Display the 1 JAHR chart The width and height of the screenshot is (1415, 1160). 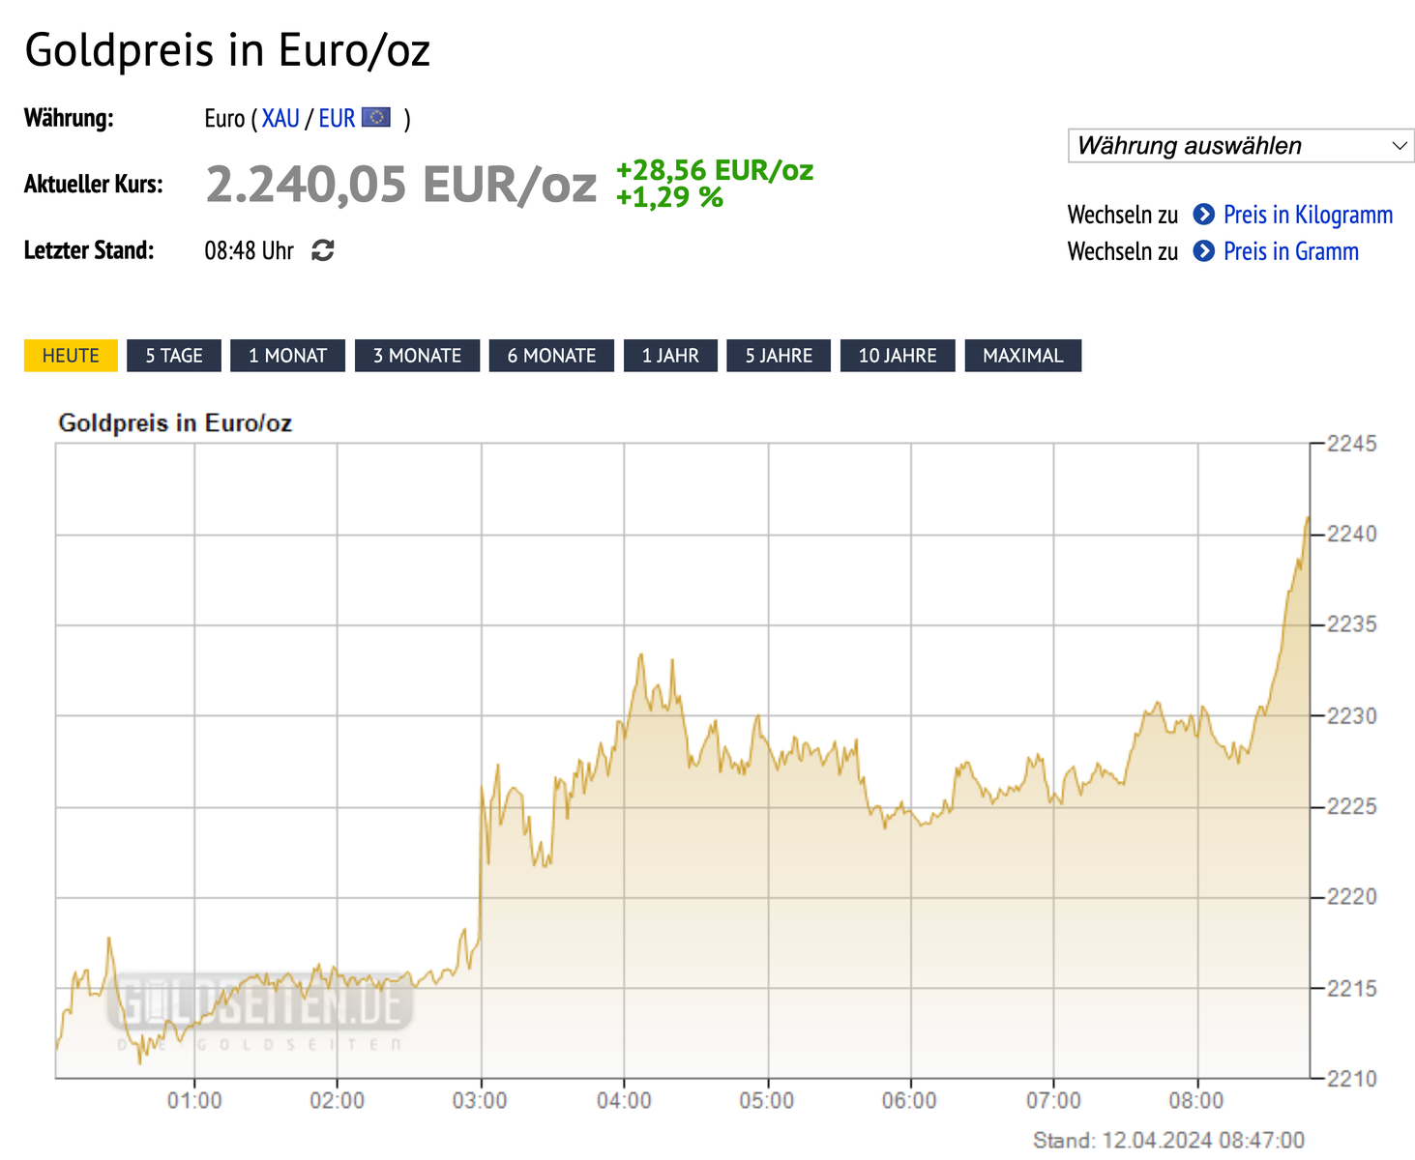point(670,356)
